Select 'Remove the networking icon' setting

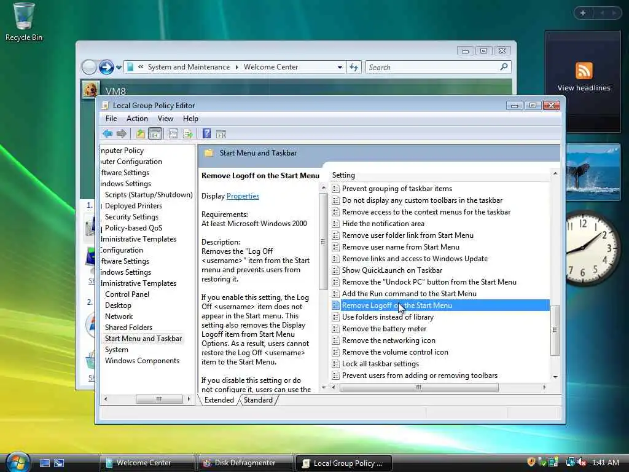pos(388,340)
